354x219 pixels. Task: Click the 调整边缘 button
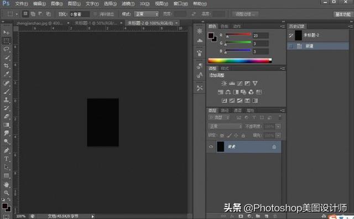[245, 14]
